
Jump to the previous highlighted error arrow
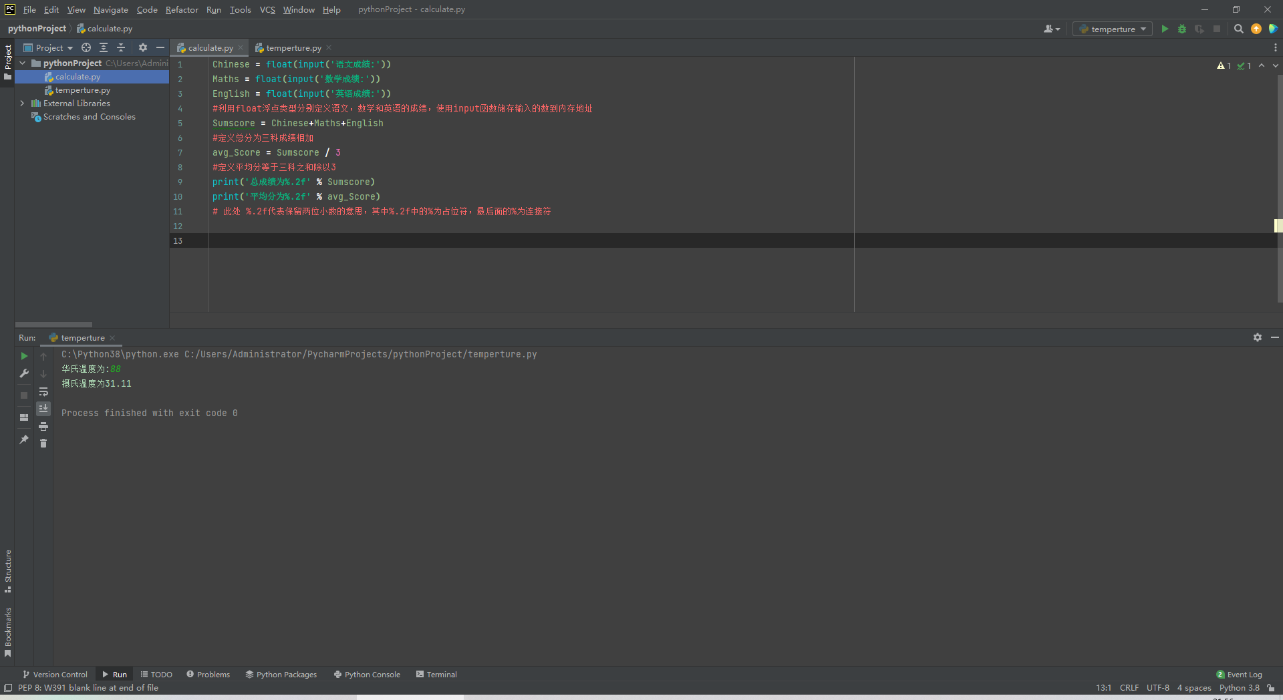tap(1262, 65)
